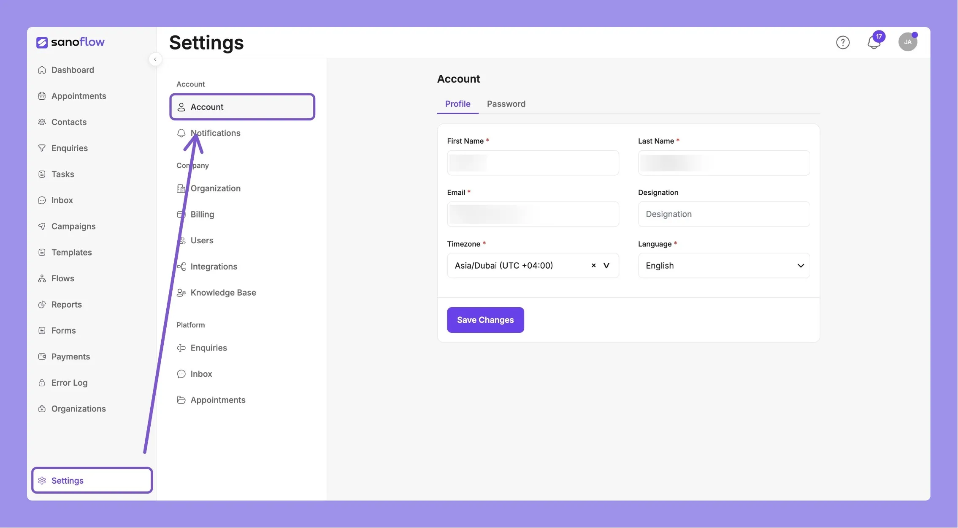The width and height of the screenshot is (958, 528).
Task: Clear the Timezone selection with x
Action: tap(593, 266)
